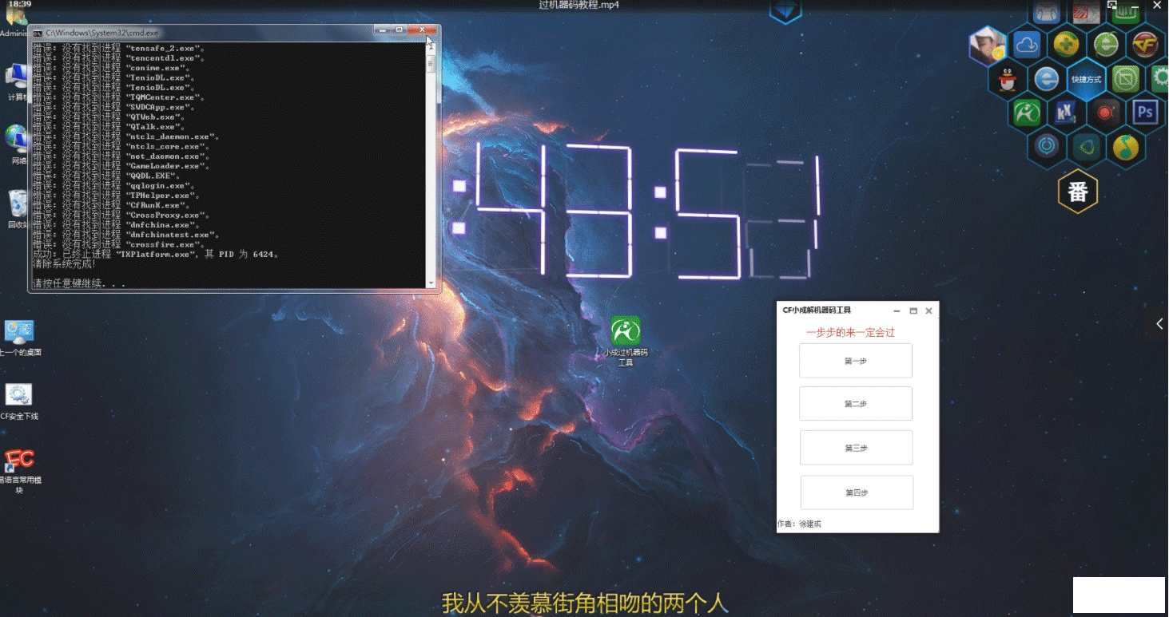Open the Computer desktop icon
This screenshot has width=1169, height=617.
[x=16, y=81]
